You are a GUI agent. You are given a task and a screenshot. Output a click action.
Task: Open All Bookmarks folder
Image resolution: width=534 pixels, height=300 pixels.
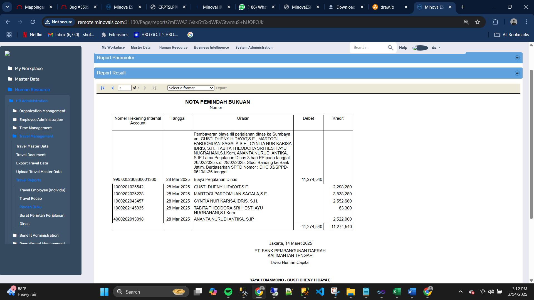[x=512, y=35]
